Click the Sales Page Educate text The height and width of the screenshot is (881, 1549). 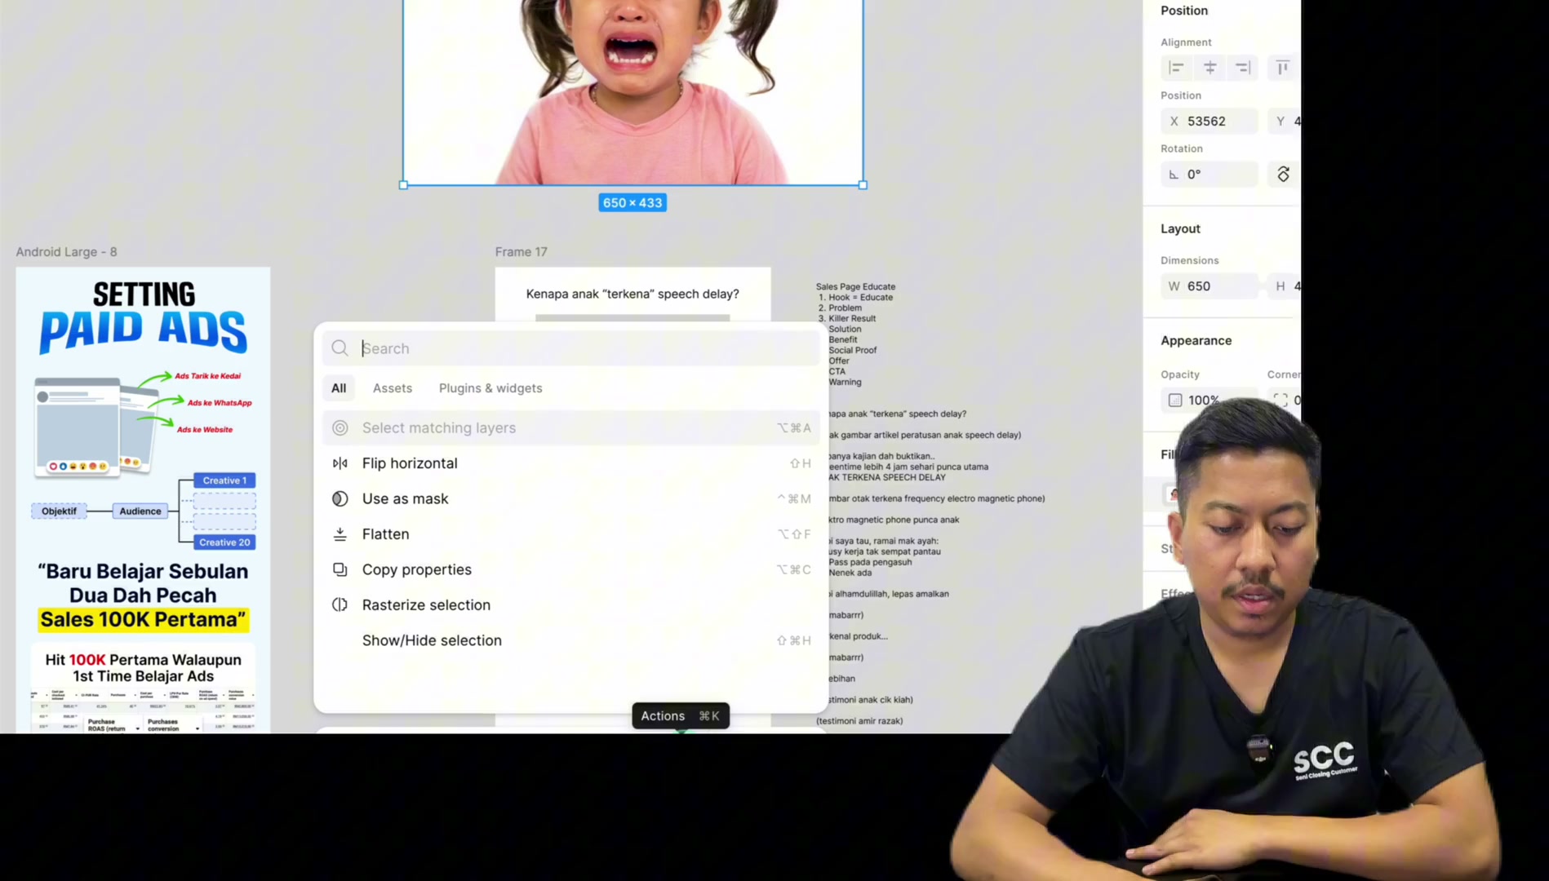coord(855,287)
